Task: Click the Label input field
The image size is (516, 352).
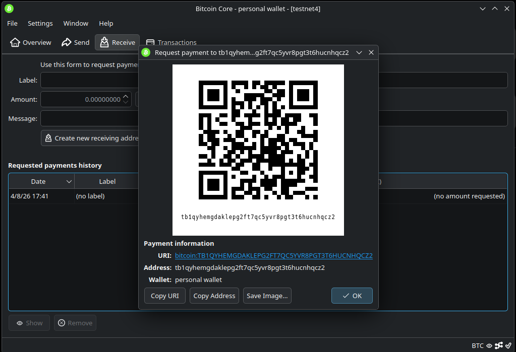Action: point(274,80)
